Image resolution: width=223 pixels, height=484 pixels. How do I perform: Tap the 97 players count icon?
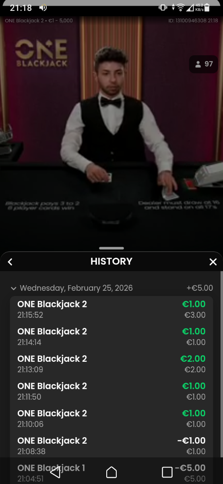204,64
